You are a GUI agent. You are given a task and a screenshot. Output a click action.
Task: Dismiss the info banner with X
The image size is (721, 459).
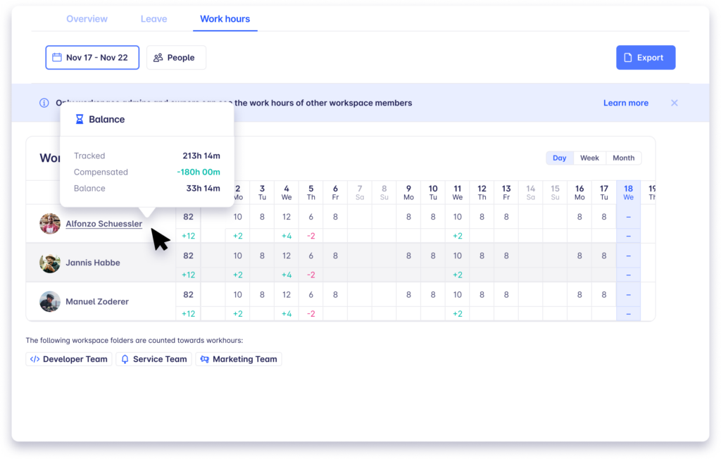coord(674,103)
